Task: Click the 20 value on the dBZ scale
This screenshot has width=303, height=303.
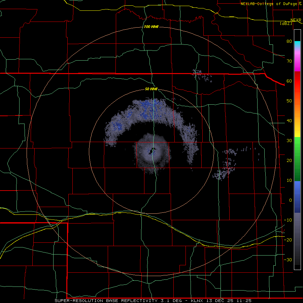Action: pos(289,161)
